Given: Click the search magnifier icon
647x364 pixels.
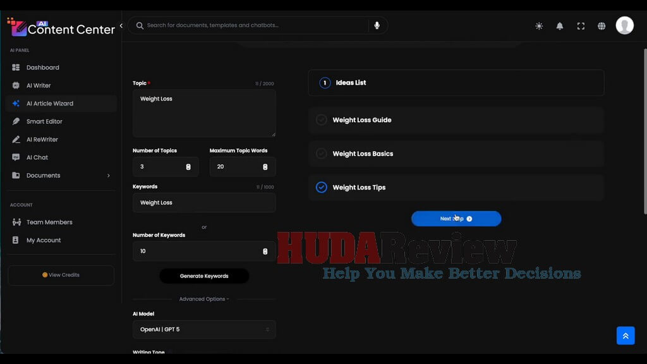Looking at the screenshot, I should (x=140, y=25).
